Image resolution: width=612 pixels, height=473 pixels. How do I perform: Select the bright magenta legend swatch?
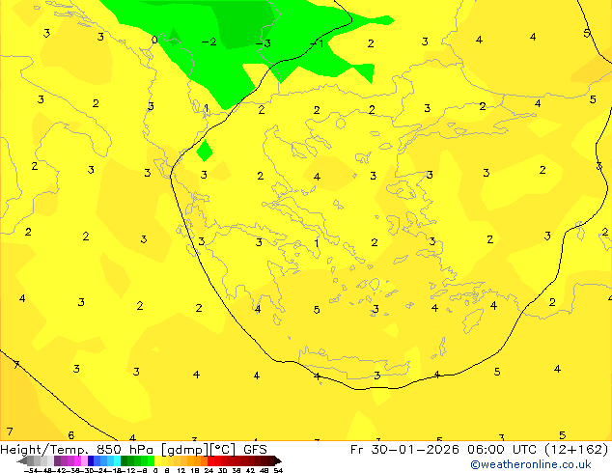click(x=77, y=460)
